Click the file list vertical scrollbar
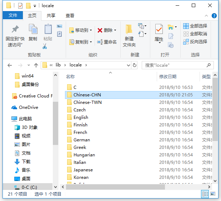Screen dimensions: 221x201 coord(215,110)
